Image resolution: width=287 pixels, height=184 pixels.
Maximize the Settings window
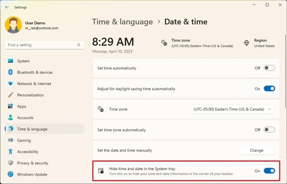point(267,5)
